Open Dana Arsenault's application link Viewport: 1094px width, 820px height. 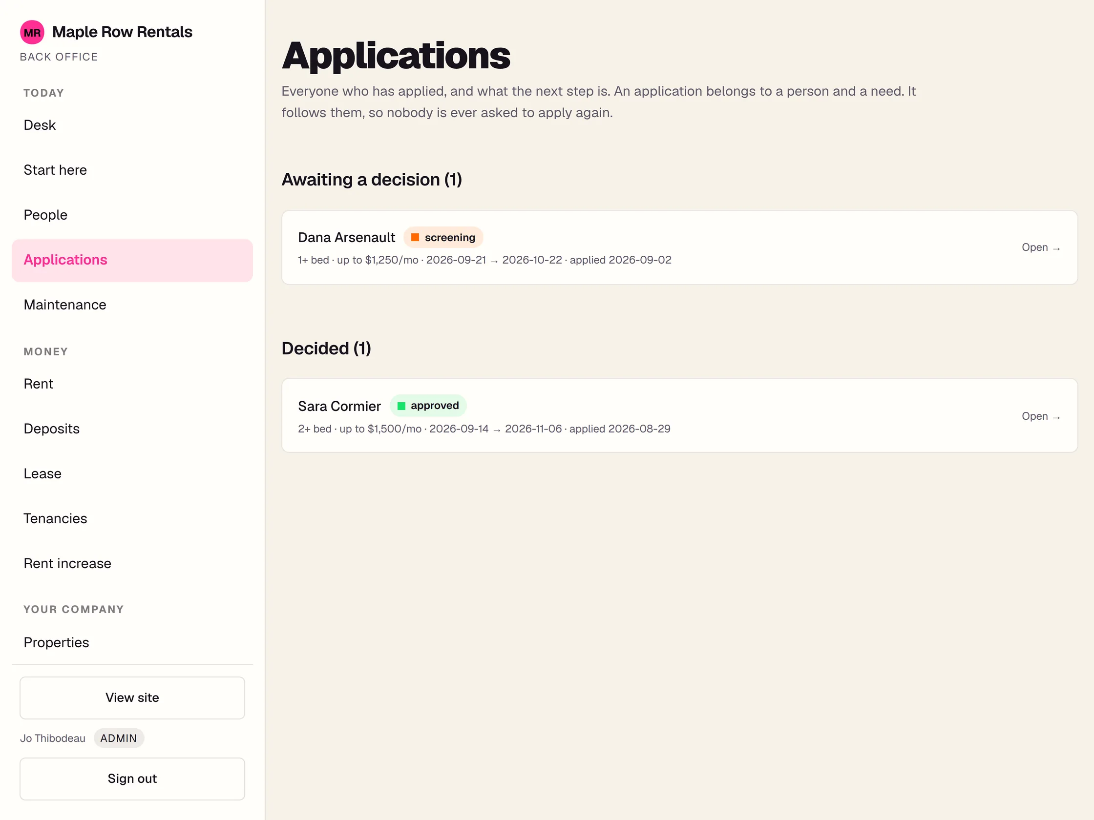[x=1041, y=247]
